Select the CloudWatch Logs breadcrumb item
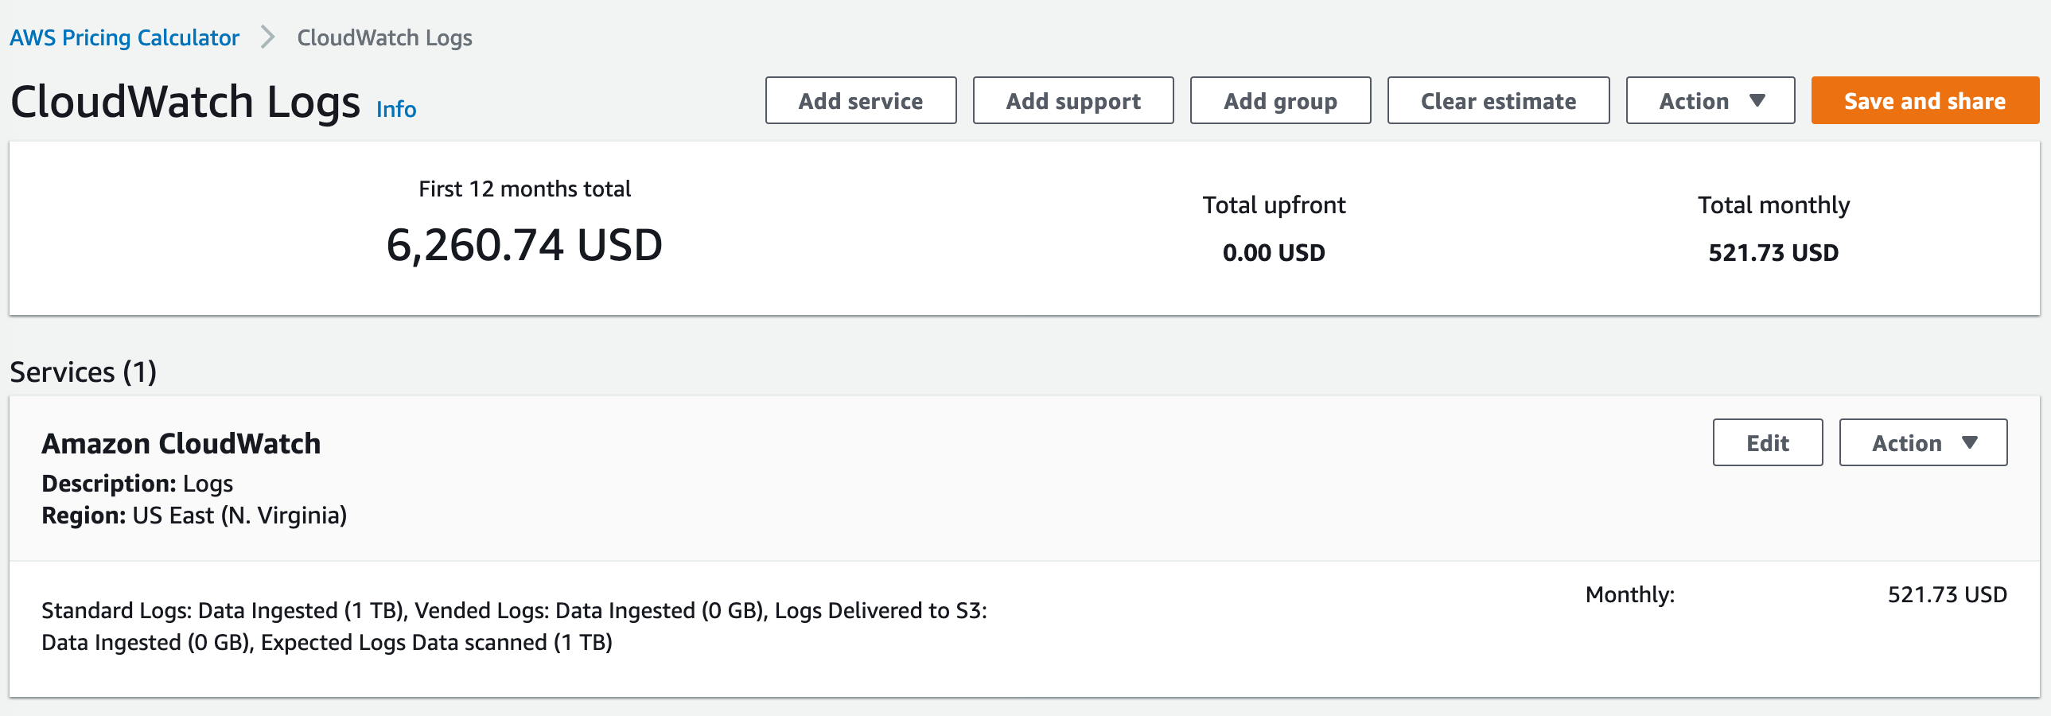The height and width of the screenshot is (716, 2051). coord(384,37)
